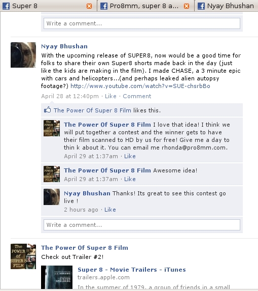Close the Pro8mm, super 8 tab

coord(187,6)
